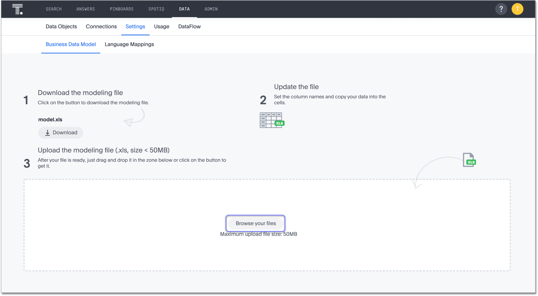View the Usage tab

tap(162, 27)
